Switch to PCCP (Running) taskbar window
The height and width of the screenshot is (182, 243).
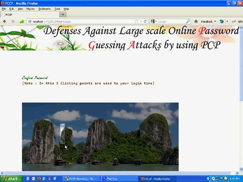pos(80,178)
